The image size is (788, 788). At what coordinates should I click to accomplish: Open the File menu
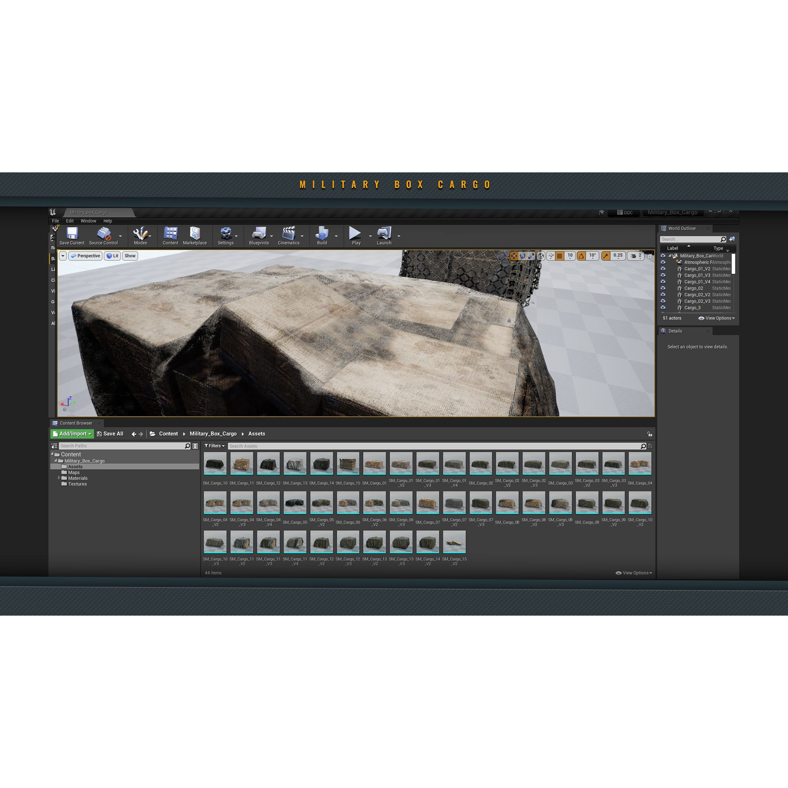click(55, 221)
